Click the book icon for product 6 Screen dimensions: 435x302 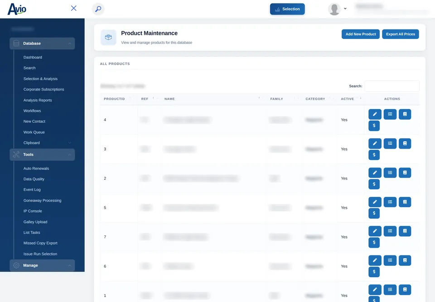[x=405, y=261]
